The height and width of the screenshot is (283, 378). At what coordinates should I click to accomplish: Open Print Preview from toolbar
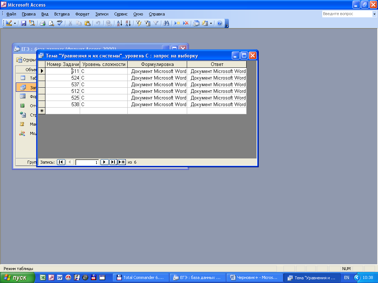coord(51,23)
